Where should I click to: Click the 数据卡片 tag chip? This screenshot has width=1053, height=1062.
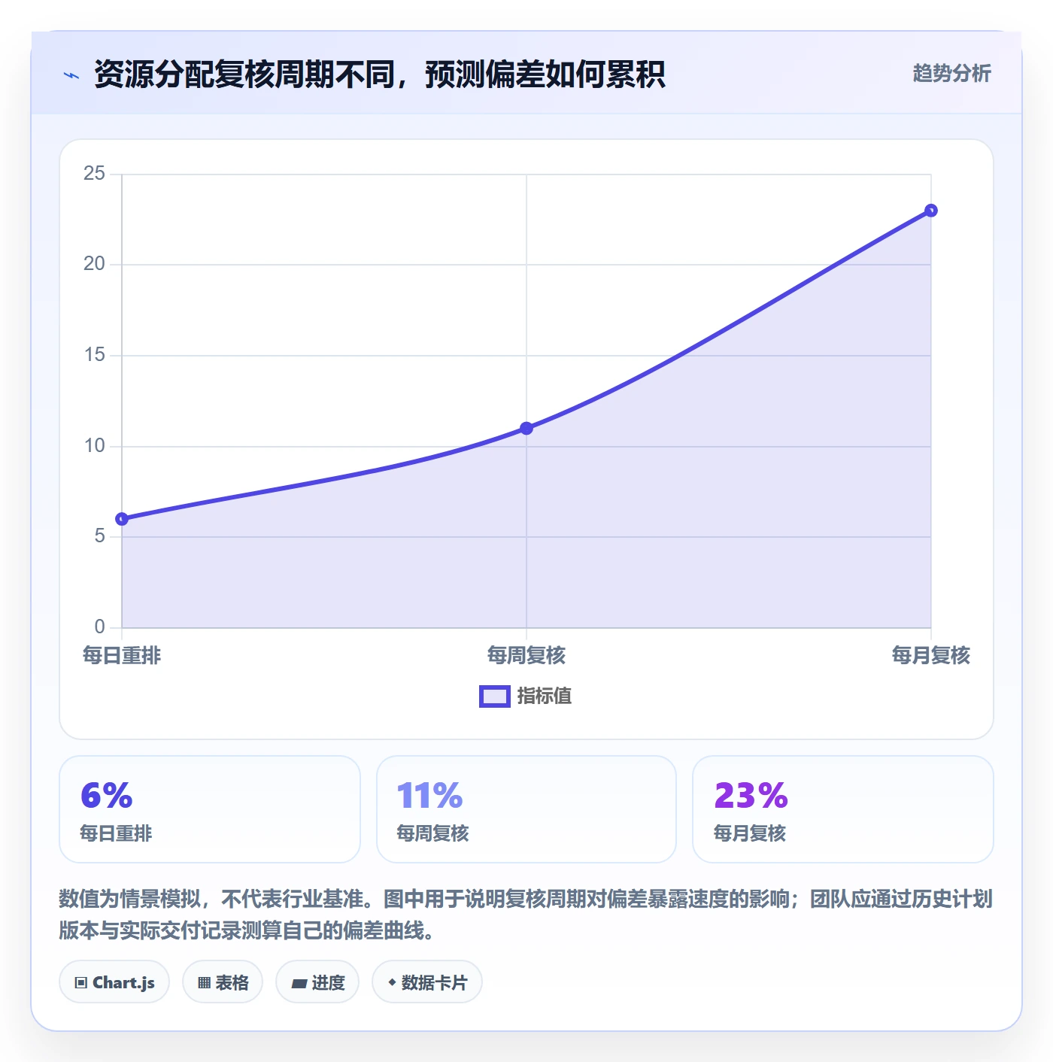tap(427, 982)
